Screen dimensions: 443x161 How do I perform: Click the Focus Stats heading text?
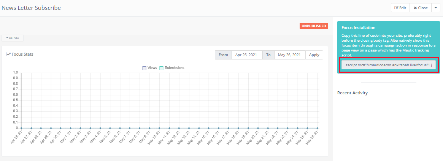point(22,54)
